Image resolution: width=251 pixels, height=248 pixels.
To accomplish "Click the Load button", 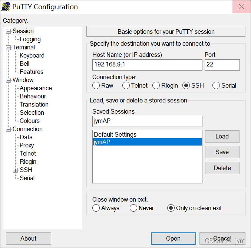I will (222, 136).
